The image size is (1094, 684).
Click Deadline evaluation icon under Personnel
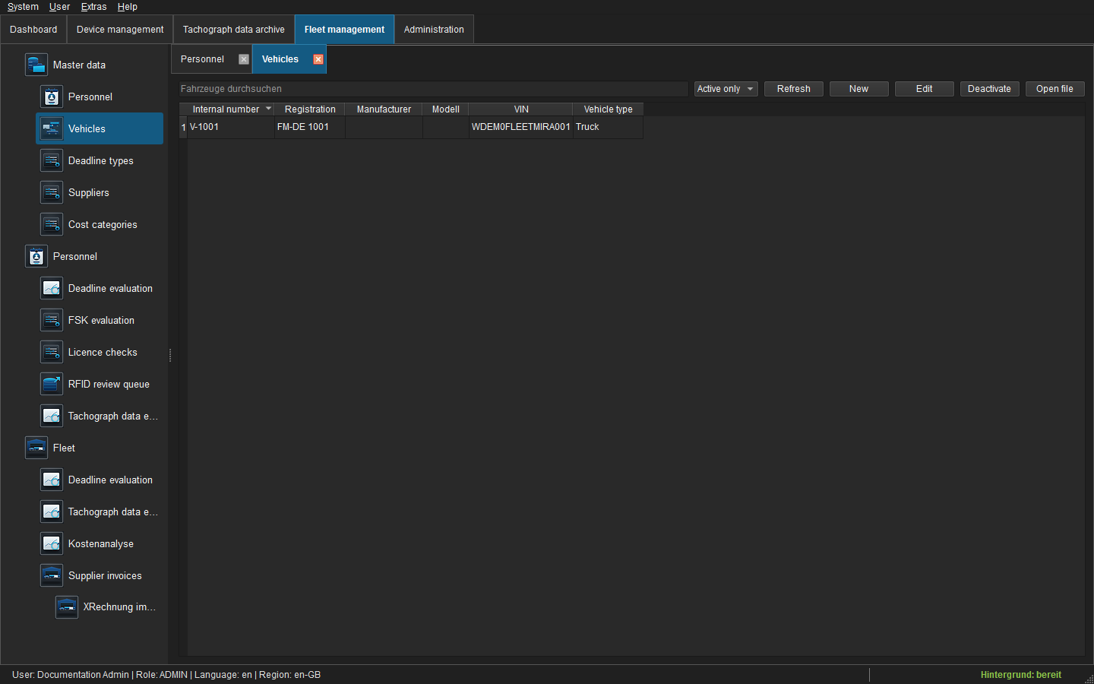(52, 288)
